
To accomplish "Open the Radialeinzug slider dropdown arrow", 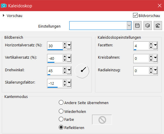I will (155, 70).
